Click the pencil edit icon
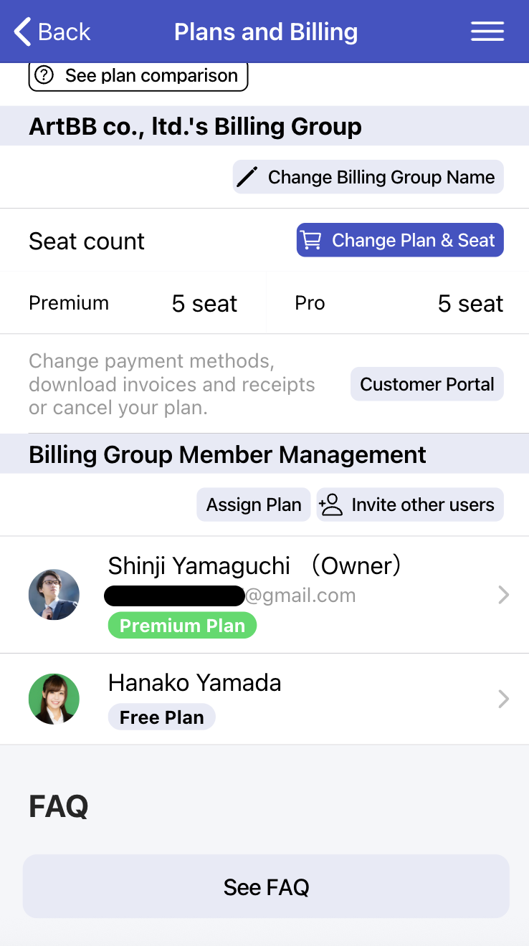 [247, 177]
